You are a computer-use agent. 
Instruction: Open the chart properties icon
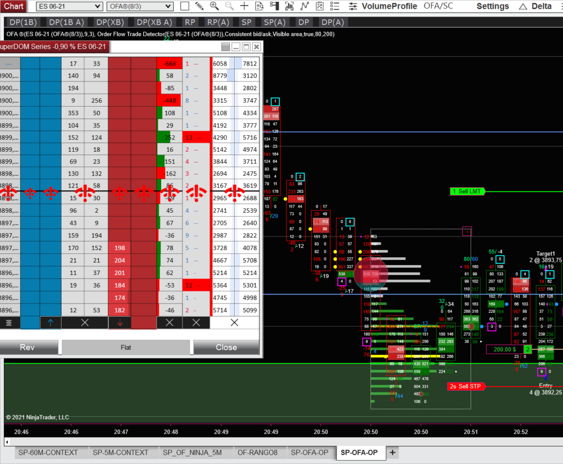point(319,6)
